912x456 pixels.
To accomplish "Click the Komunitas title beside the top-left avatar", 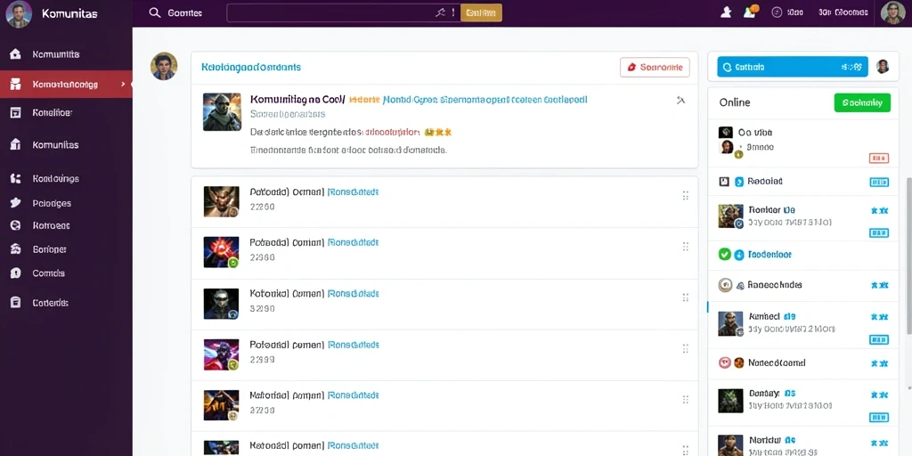I will pos(69,13).
